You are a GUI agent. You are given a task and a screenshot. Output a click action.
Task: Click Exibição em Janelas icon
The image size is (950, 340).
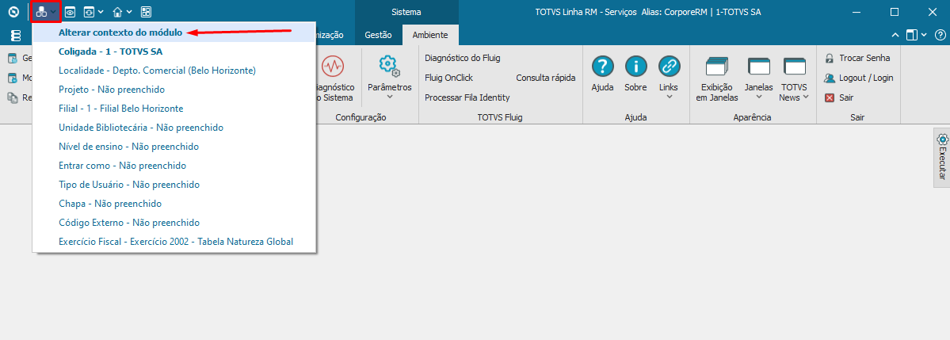(717, 67)
